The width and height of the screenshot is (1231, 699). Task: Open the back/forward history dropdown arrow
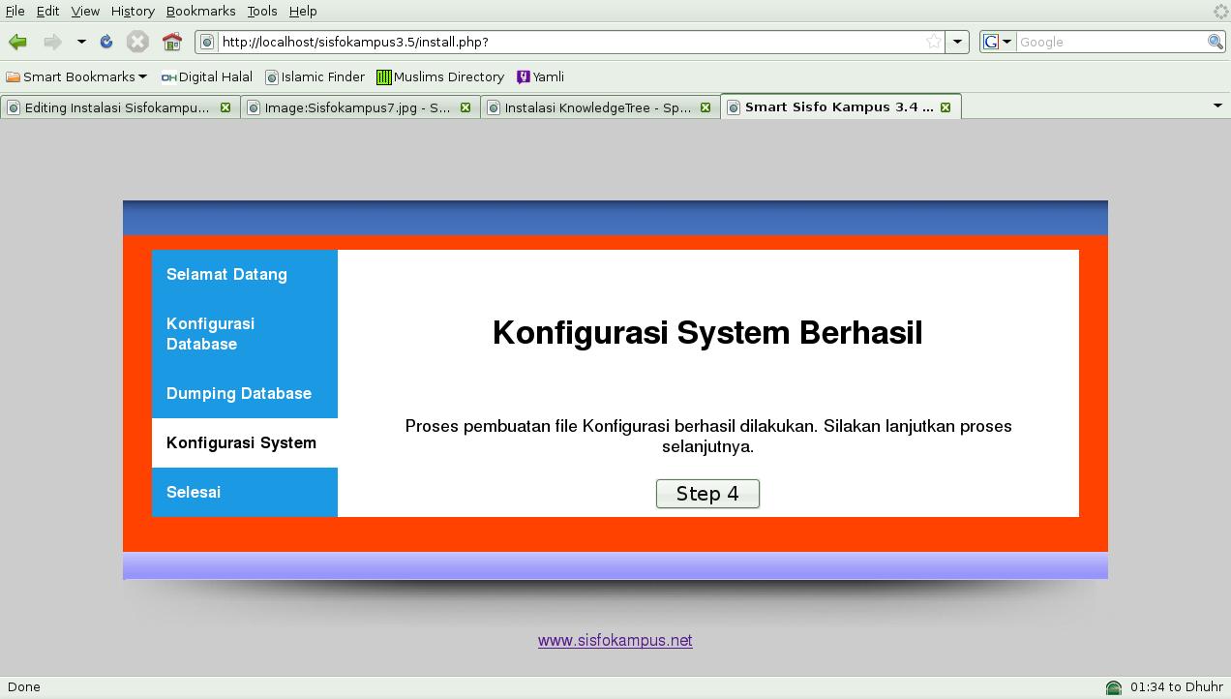click(x=81, y=42)
